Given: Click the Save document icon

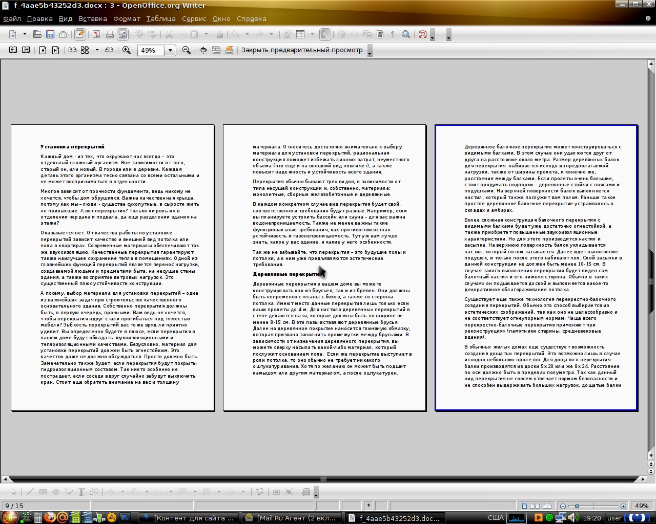Looking at the screenshot, I should [50, 35].
